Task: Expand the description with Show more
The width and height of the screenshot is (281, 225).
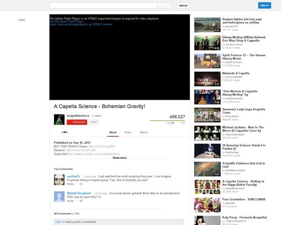Action: pos(119,158)
